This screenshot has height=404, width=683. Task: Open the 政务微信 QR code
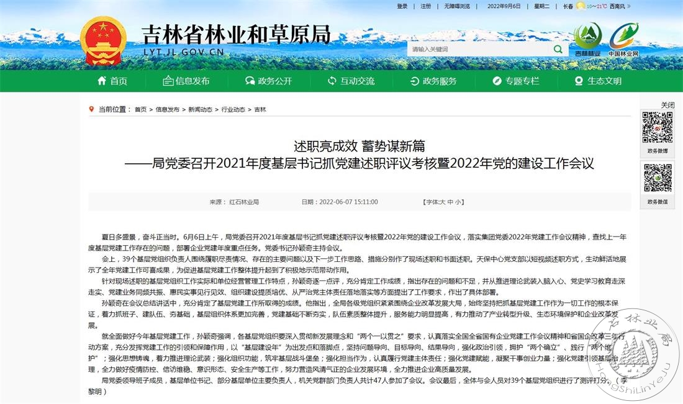[x=658, y=177]
